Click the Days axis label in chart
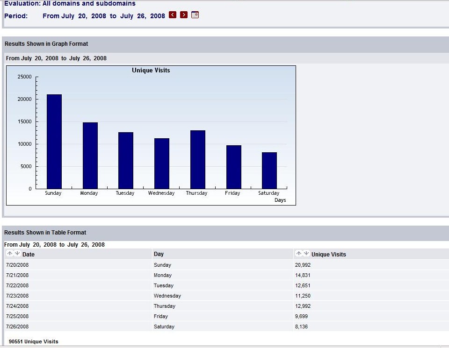 280,200
